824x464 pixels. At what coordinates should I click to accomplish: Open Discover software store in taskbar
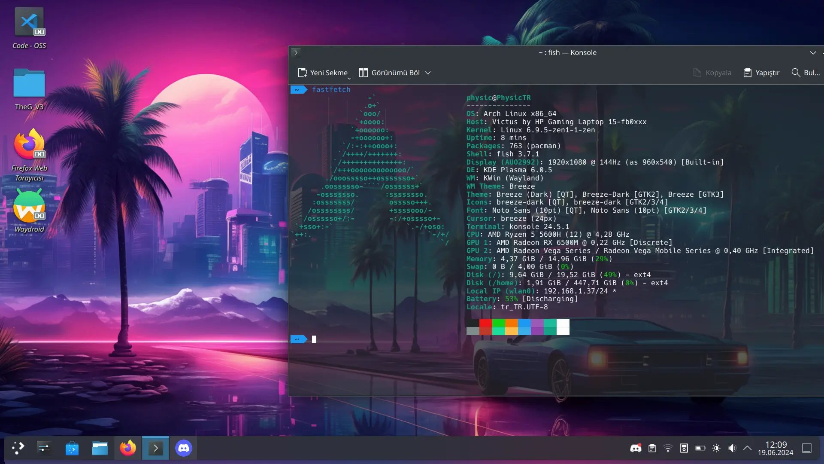72,448
